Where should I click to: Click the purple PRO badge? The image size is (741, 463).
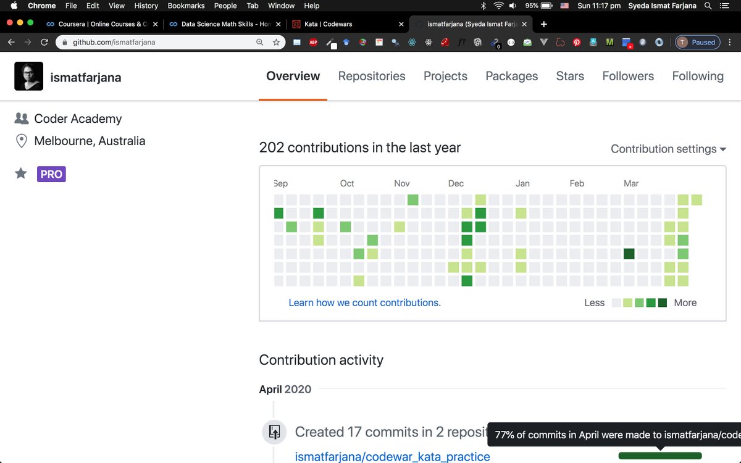tap(51, 174)
